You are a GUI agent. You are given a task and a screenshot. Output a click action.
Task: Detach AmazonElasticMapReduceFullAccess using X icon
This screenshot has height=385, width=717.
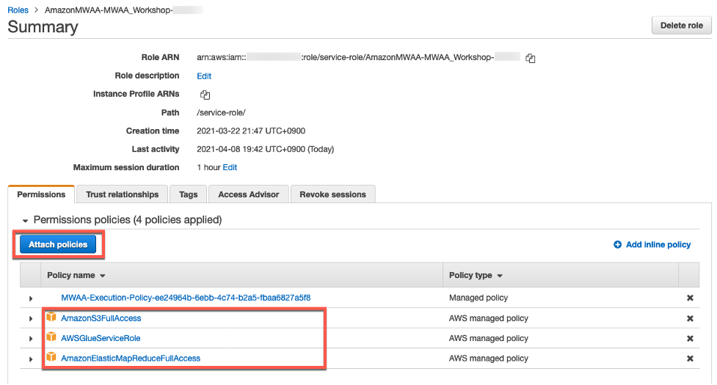point(690,359)
